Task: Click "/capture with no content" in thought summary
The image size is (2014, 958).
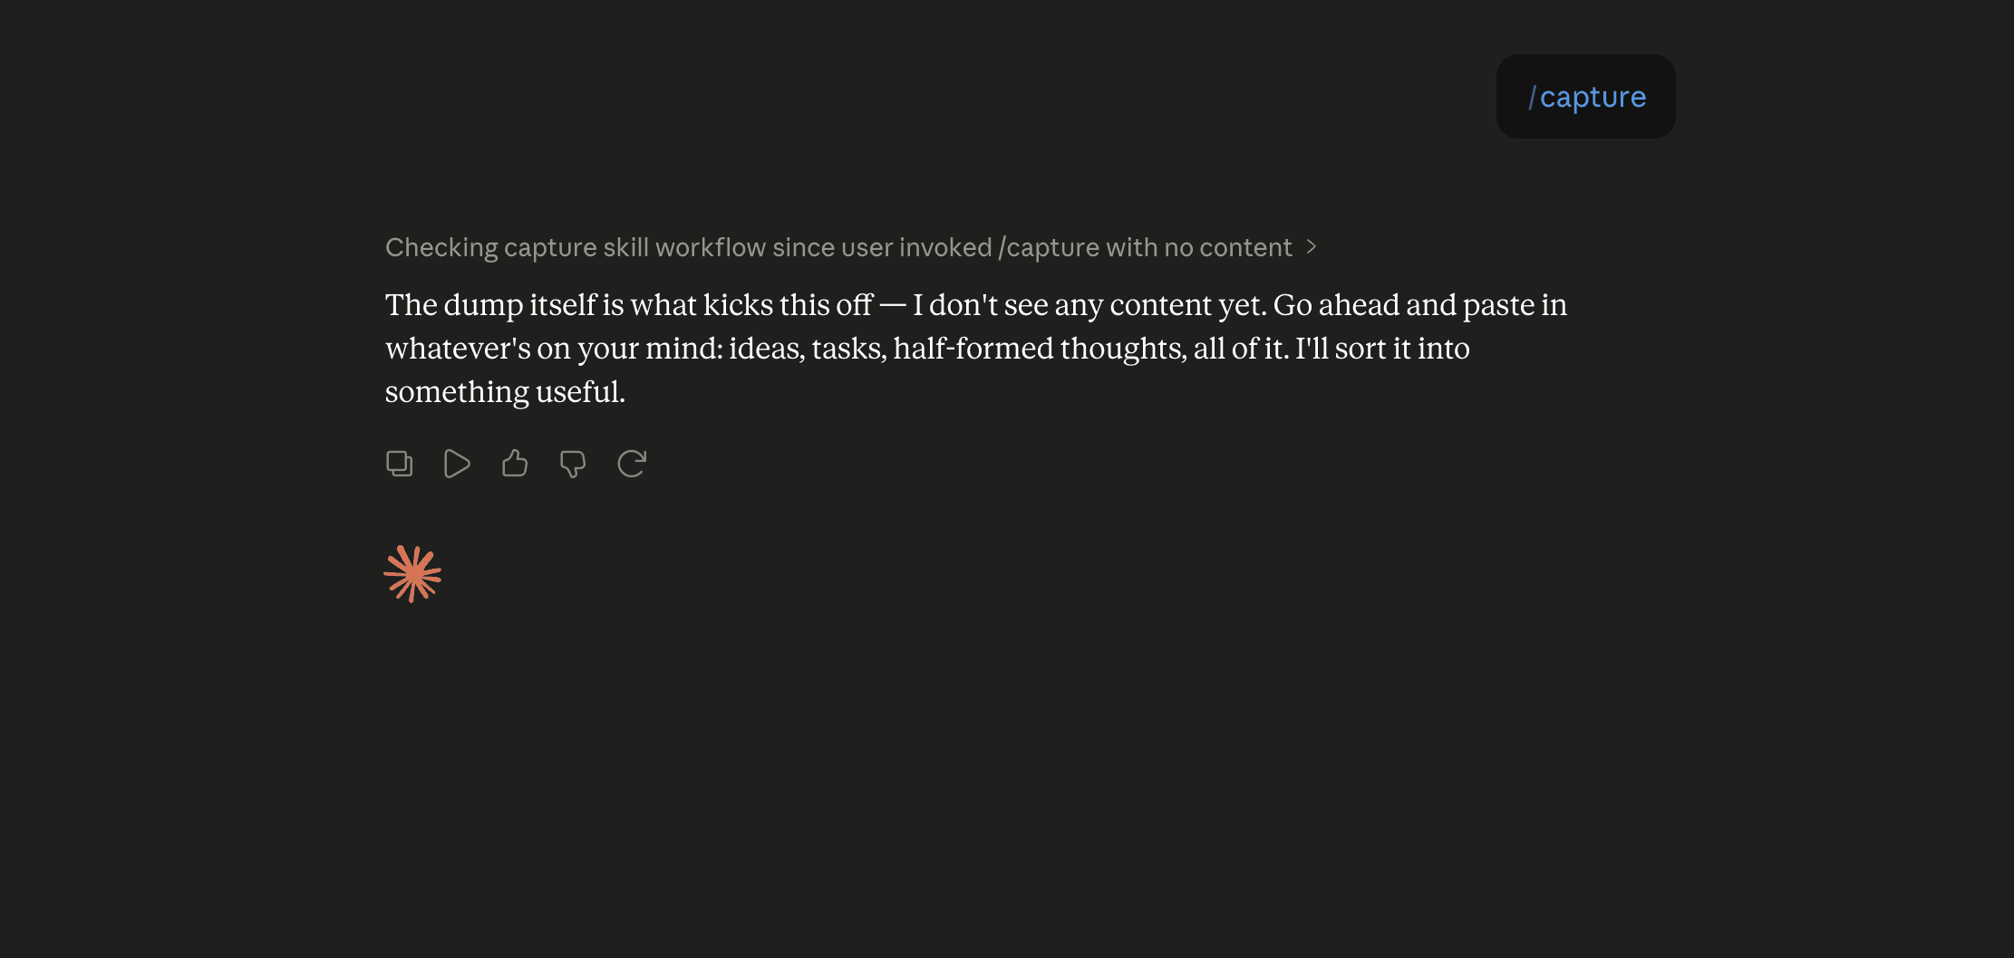Action: click(1145, 247)
